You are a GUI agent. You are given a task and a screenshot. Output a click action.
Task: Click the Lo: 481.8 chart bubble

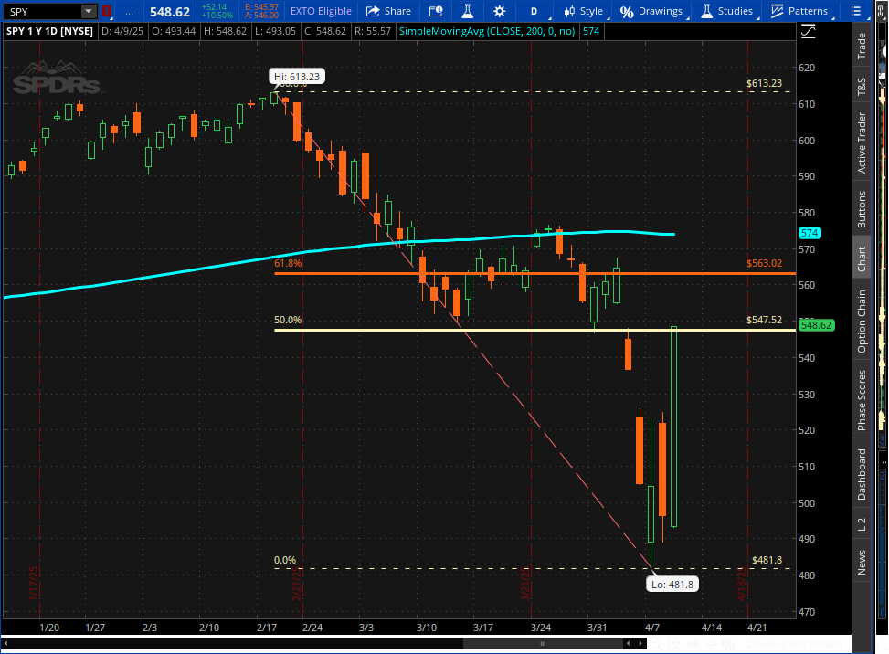pyautogui.click(x=672, y=585)
